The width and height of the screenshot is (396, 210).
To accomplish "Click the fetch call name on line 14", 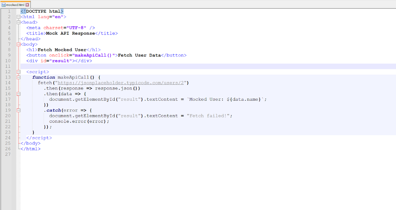I will pyautogui.click(x=45, y=83).
